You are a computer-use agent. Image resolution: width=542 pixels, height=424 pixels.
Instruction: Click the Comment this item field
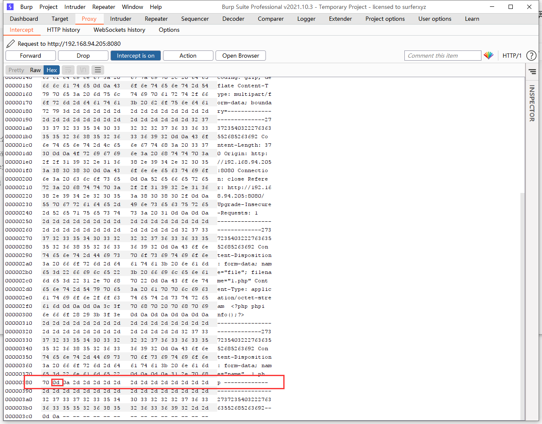click(442, 56)
